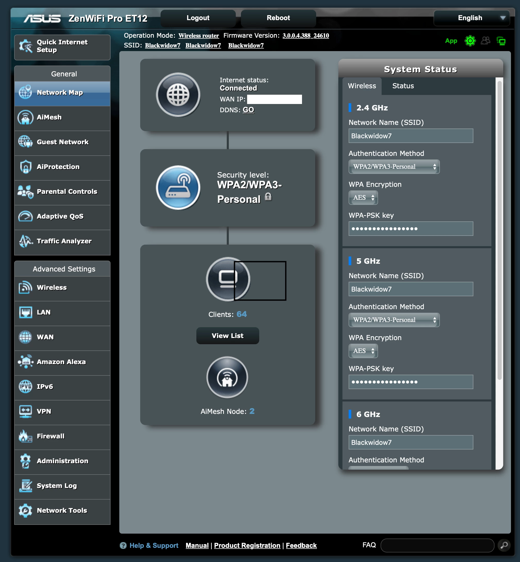Open Adaptive QoS gauge icon
Viewport: 520px width, 562px height.
tap(25, 216)
